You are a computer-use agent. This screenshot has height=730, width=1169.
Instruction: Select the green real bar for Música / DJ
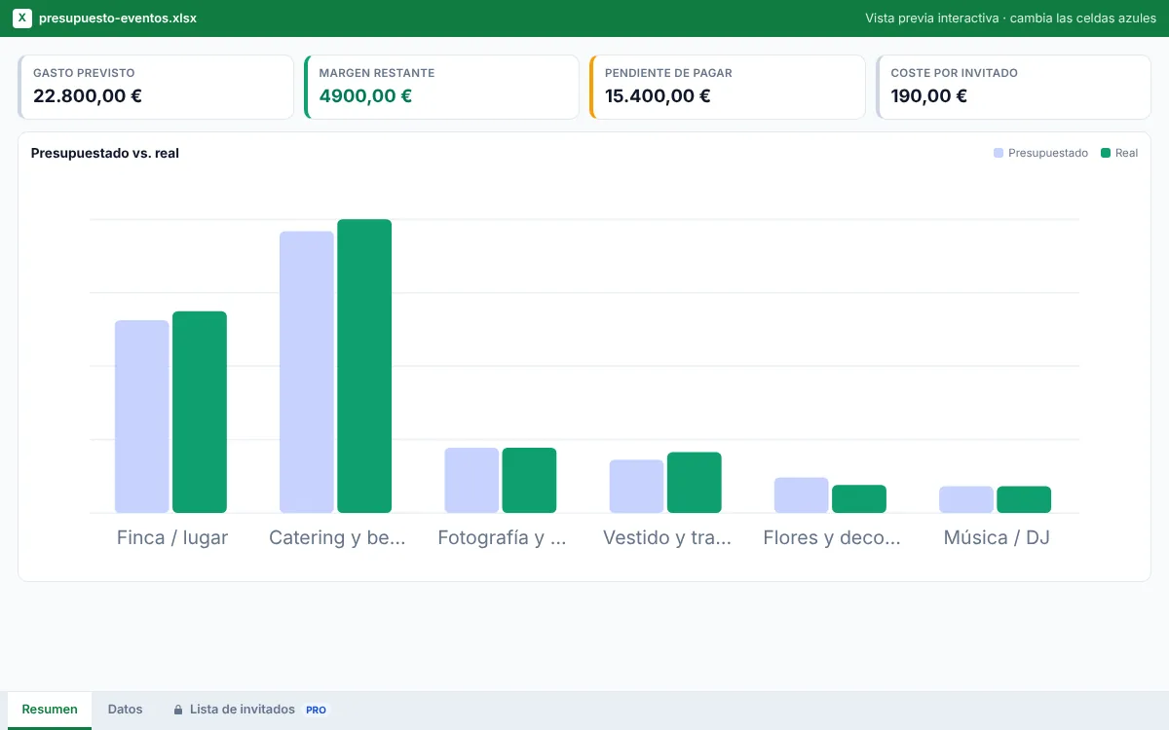point(1024,499)
